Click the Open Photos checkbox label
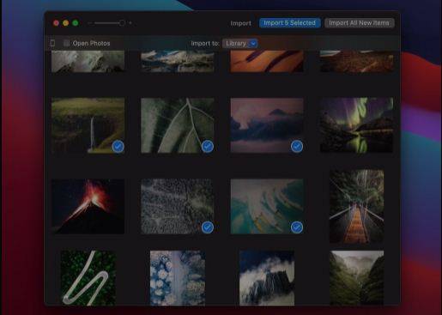Viewport: 442px width, 315px height. click(x=91, y=44)
